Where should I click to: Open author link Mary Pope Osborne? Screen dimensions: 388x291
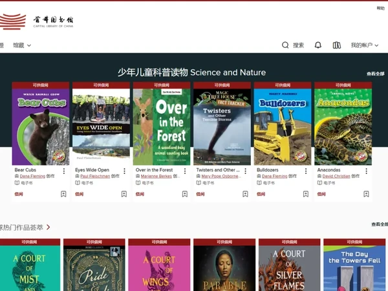(220, 176)
